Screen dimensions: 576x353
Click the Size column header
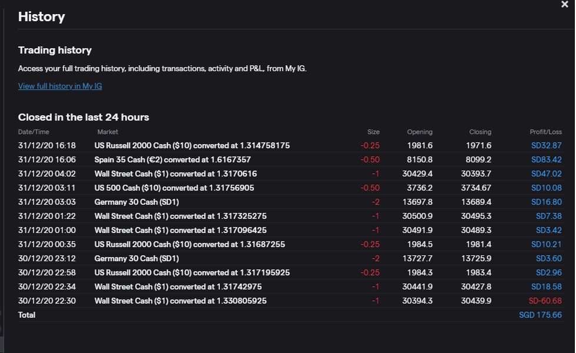pos(373,132)
